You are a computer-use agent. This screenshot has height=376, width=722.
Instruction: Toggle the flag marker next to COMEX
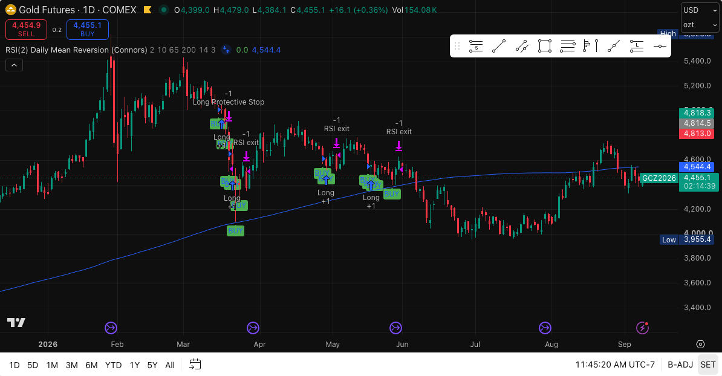click(148, 10)
